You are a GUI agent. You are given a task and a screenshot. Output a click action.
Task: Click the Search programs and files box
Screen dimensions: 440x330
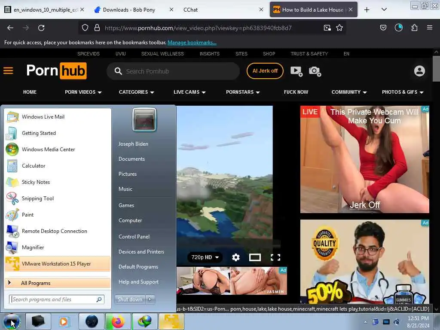pyautogui.click(x=57, y=299)
